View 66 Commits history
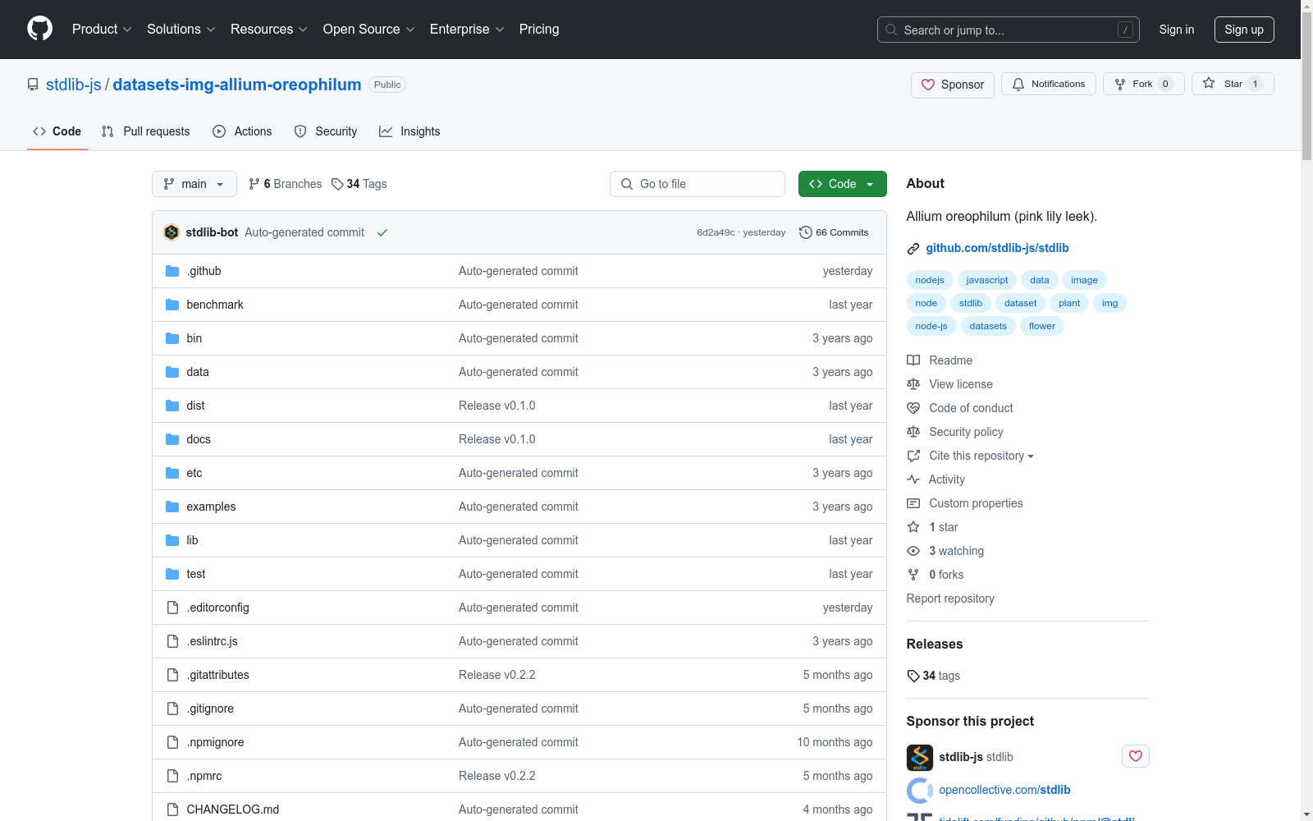Viewport: 1313px width, 821px height. point(834,232)
